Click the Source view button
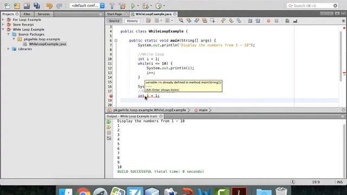This screenshot has width=347, height=195. coord(114,21)
